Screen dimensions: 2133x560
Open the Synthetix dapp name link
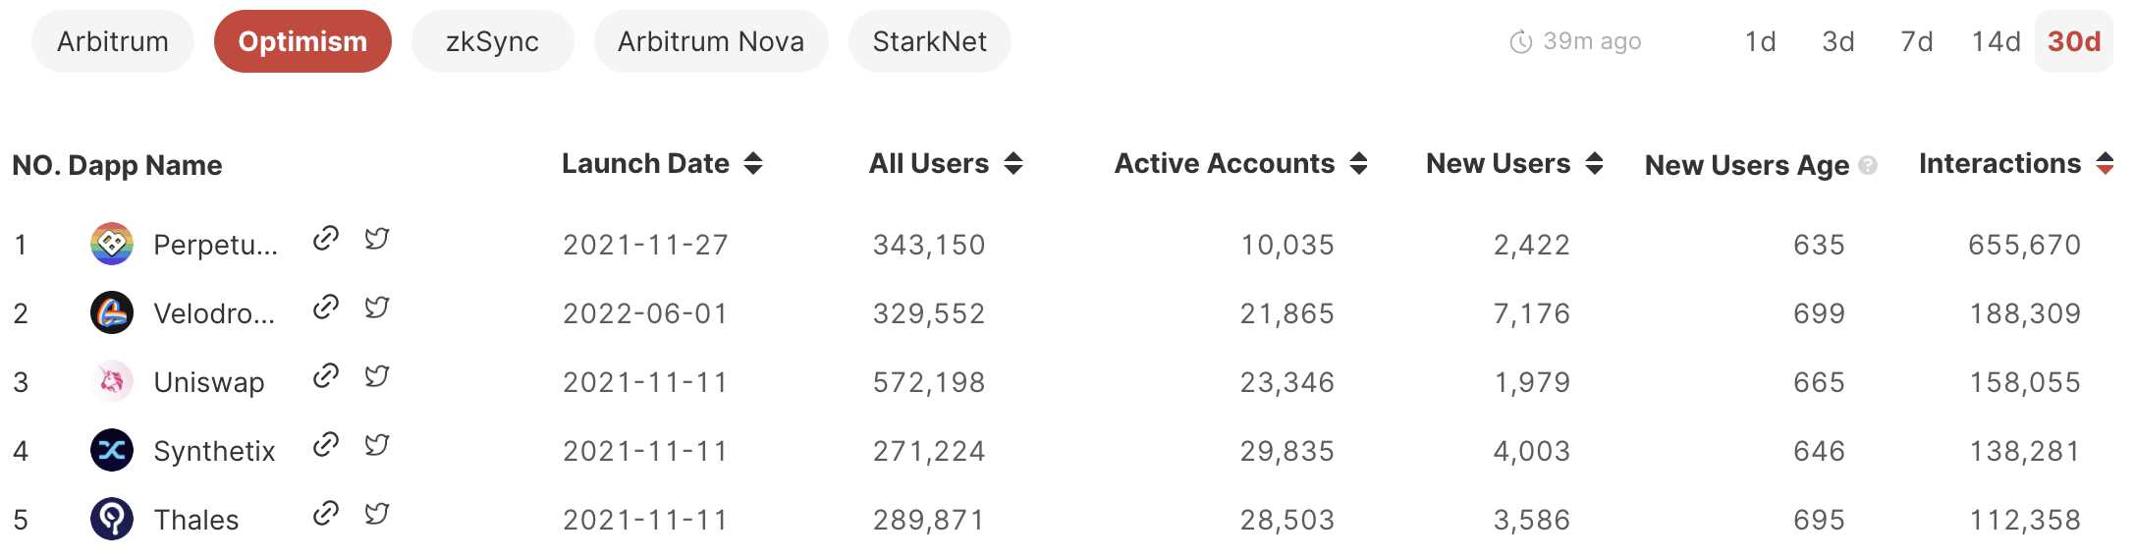[214, 451]
